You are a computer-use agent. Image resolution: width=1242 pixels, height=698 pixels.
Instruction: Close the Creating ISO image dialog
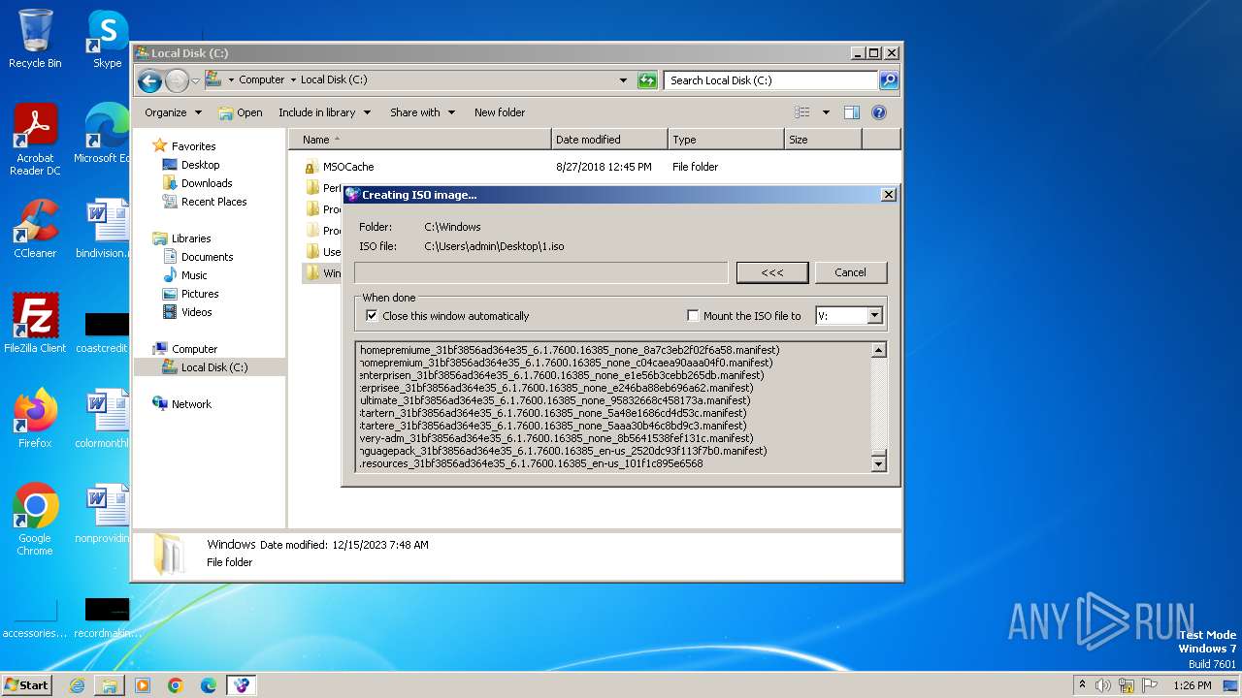click(x=888, y=195)
